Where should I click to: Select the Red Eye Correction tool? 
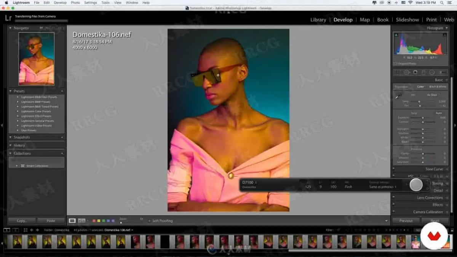pyautogui.click(x=415, y=72)
